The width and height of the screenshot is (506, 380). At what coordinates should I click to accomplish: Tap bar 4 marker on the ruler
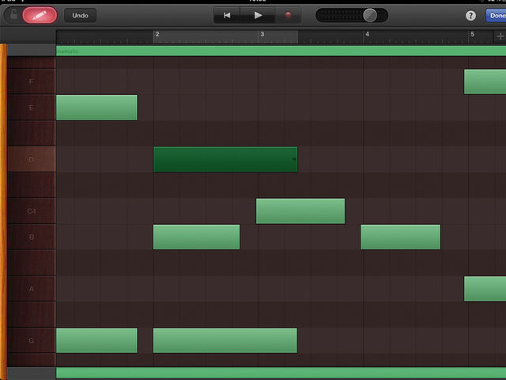click(x=367, y=34)
